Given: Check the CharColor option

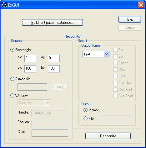Looking at the screenshot, I should point(115,96).
